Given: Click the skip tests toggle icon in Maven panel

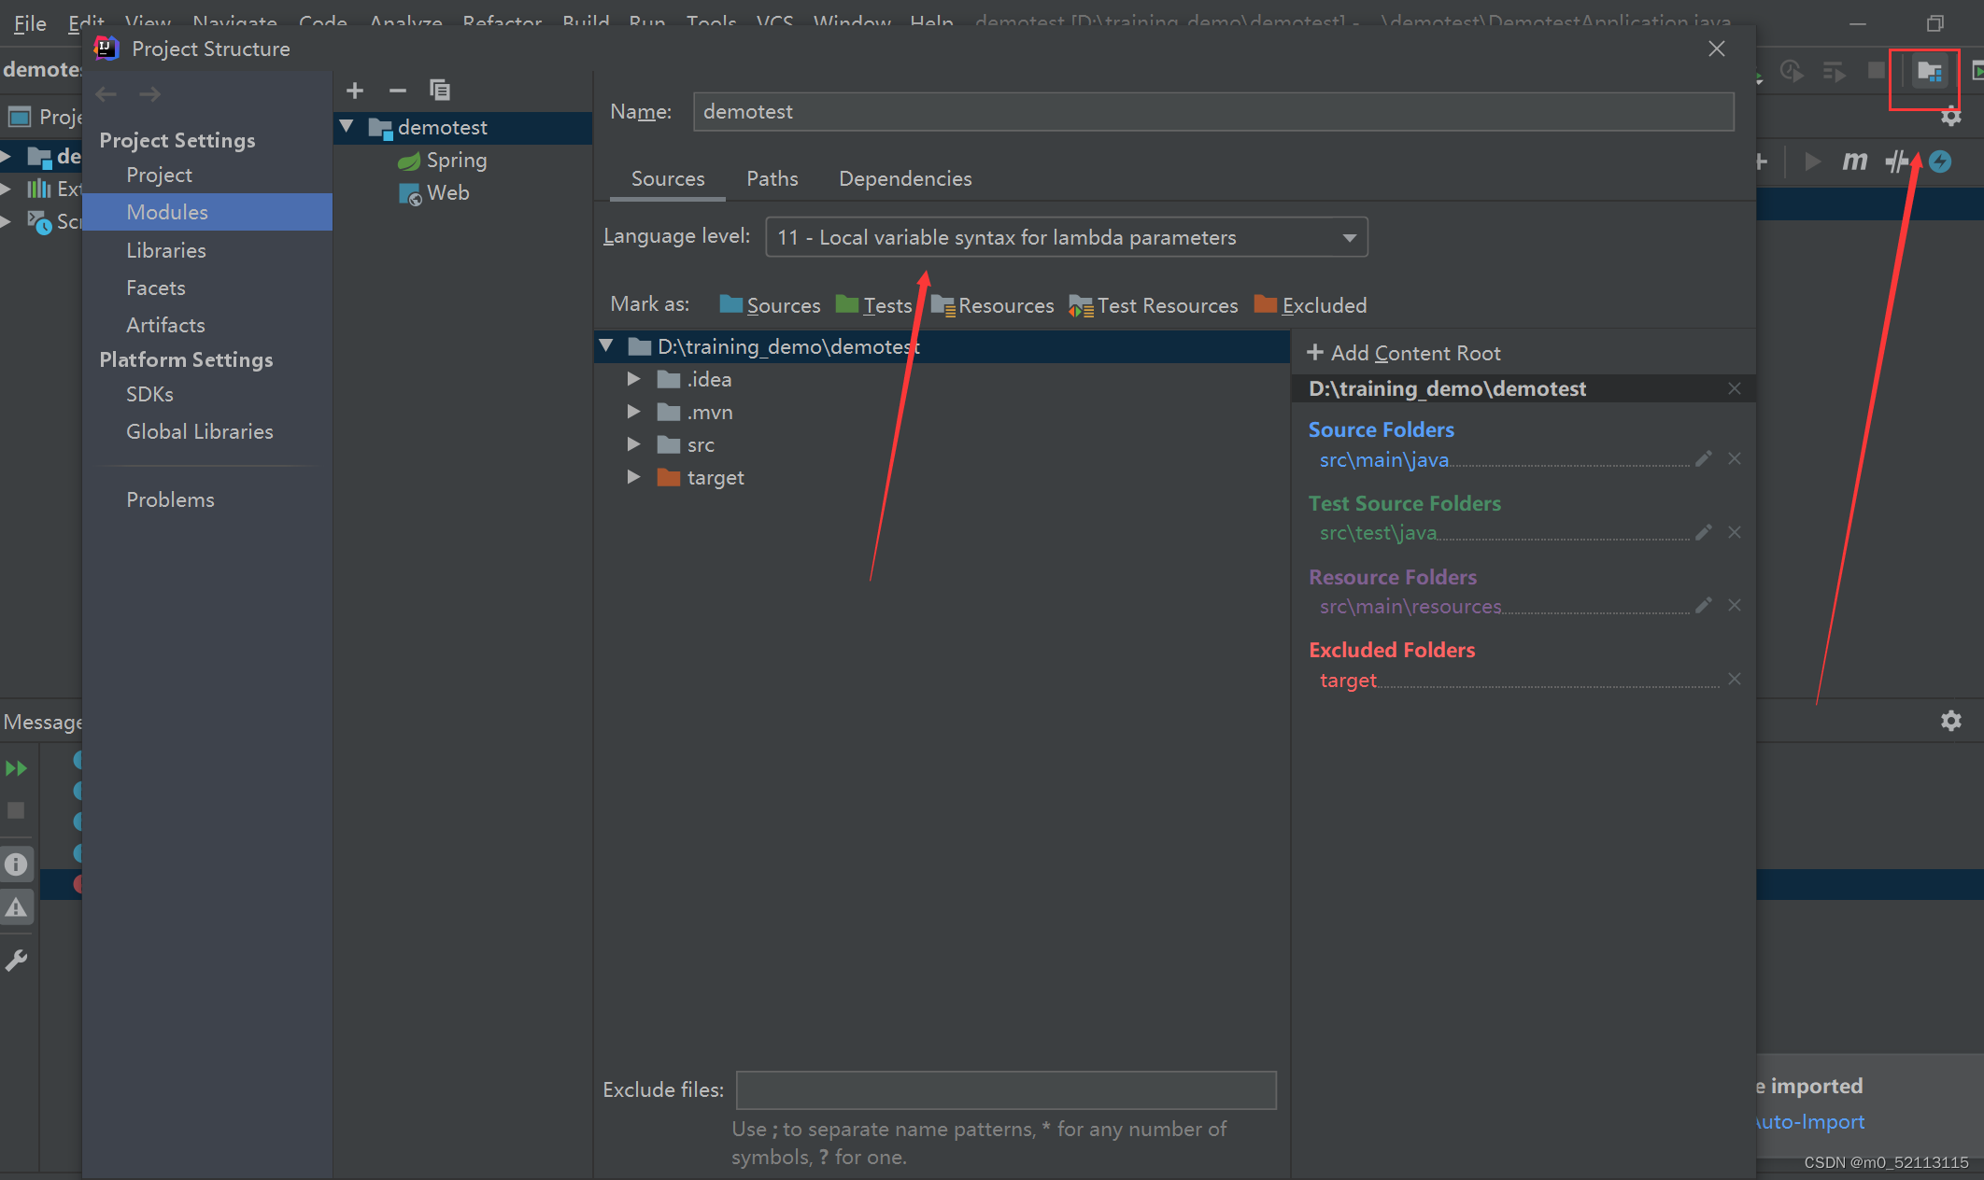Looking at the screenshot, I should click(x=1898, y=161).
